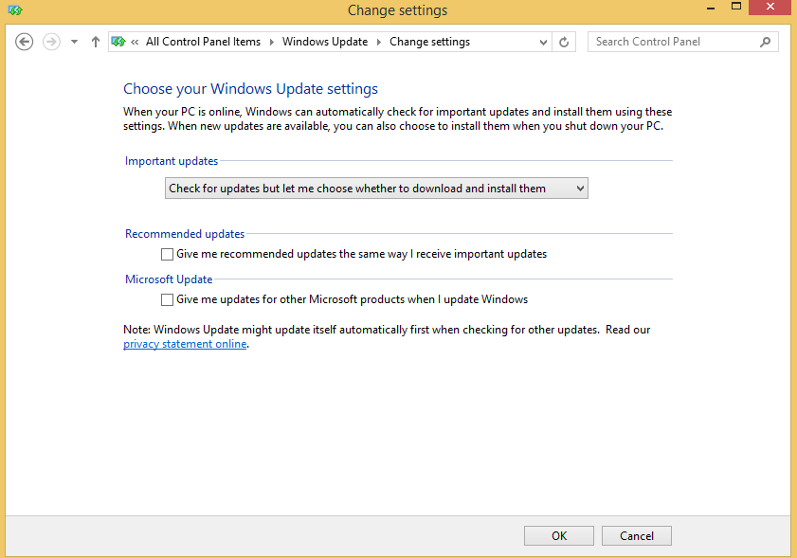This screenshot has height=558, width=797.
Task: Click the address bar's Windows Update icon
Action: 118,42
